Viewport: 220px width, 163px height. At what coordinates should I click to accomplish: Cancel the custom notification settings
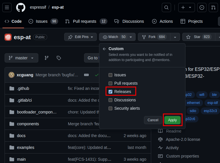pos(153,120)
